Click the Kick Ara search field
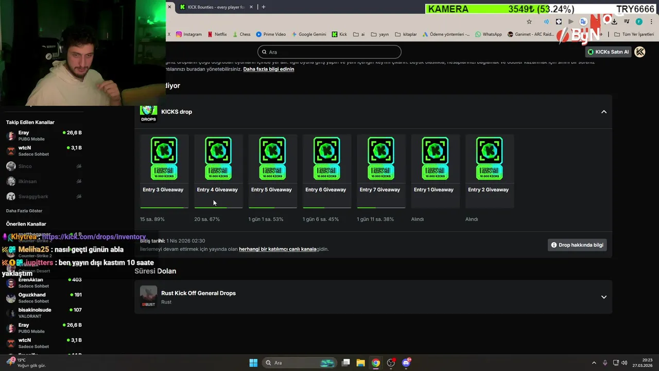This screenshot has width=659, height=371. pyautogui.click(x=329, y=52)
